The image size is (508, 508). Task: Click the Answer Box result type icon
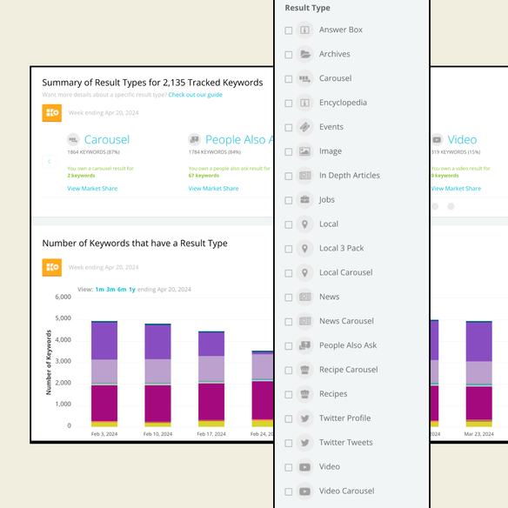(x=304, y=30)
